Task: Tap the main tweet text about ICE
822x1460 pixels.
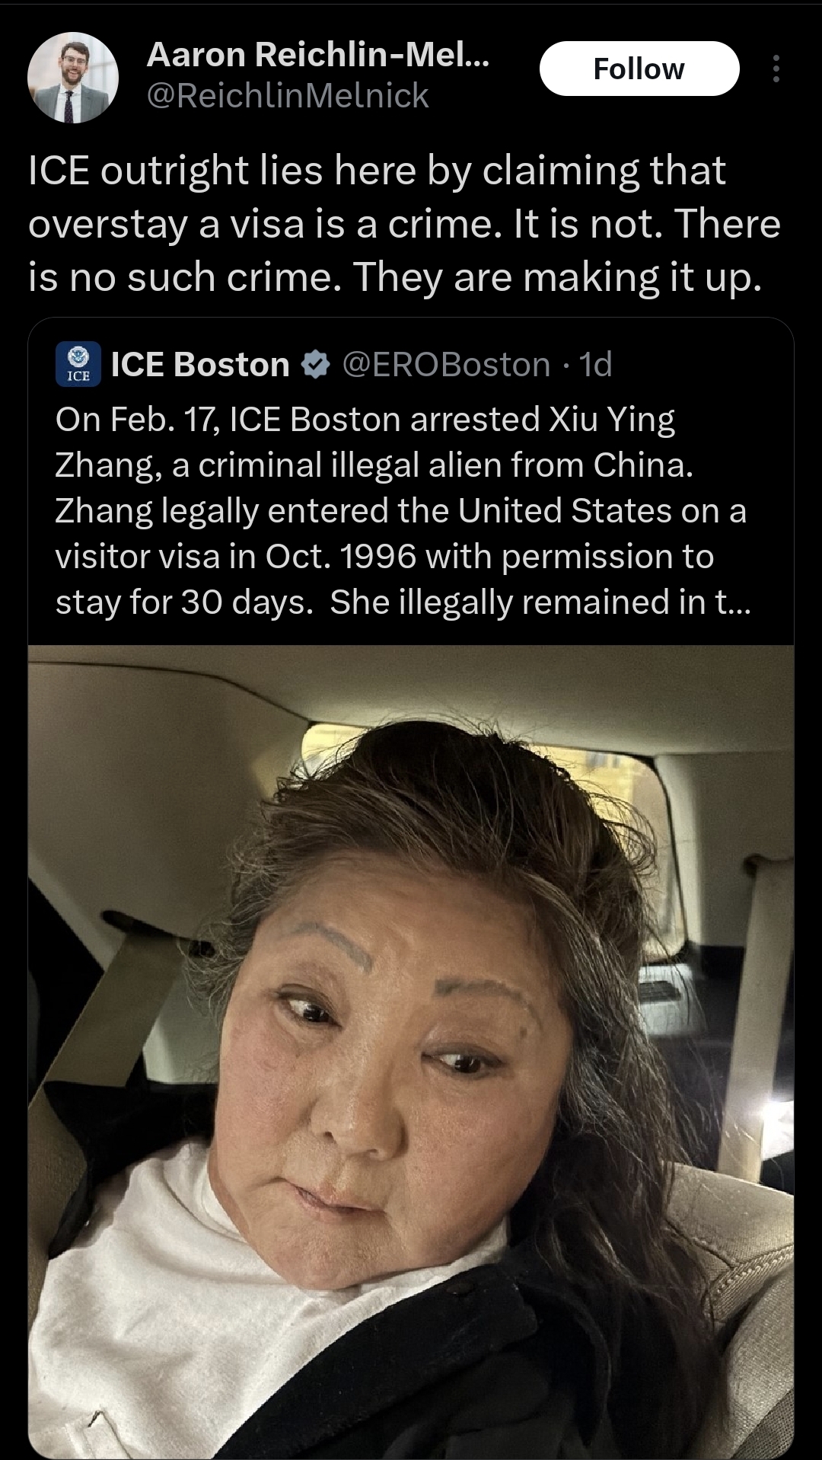Action: point(404,223)
